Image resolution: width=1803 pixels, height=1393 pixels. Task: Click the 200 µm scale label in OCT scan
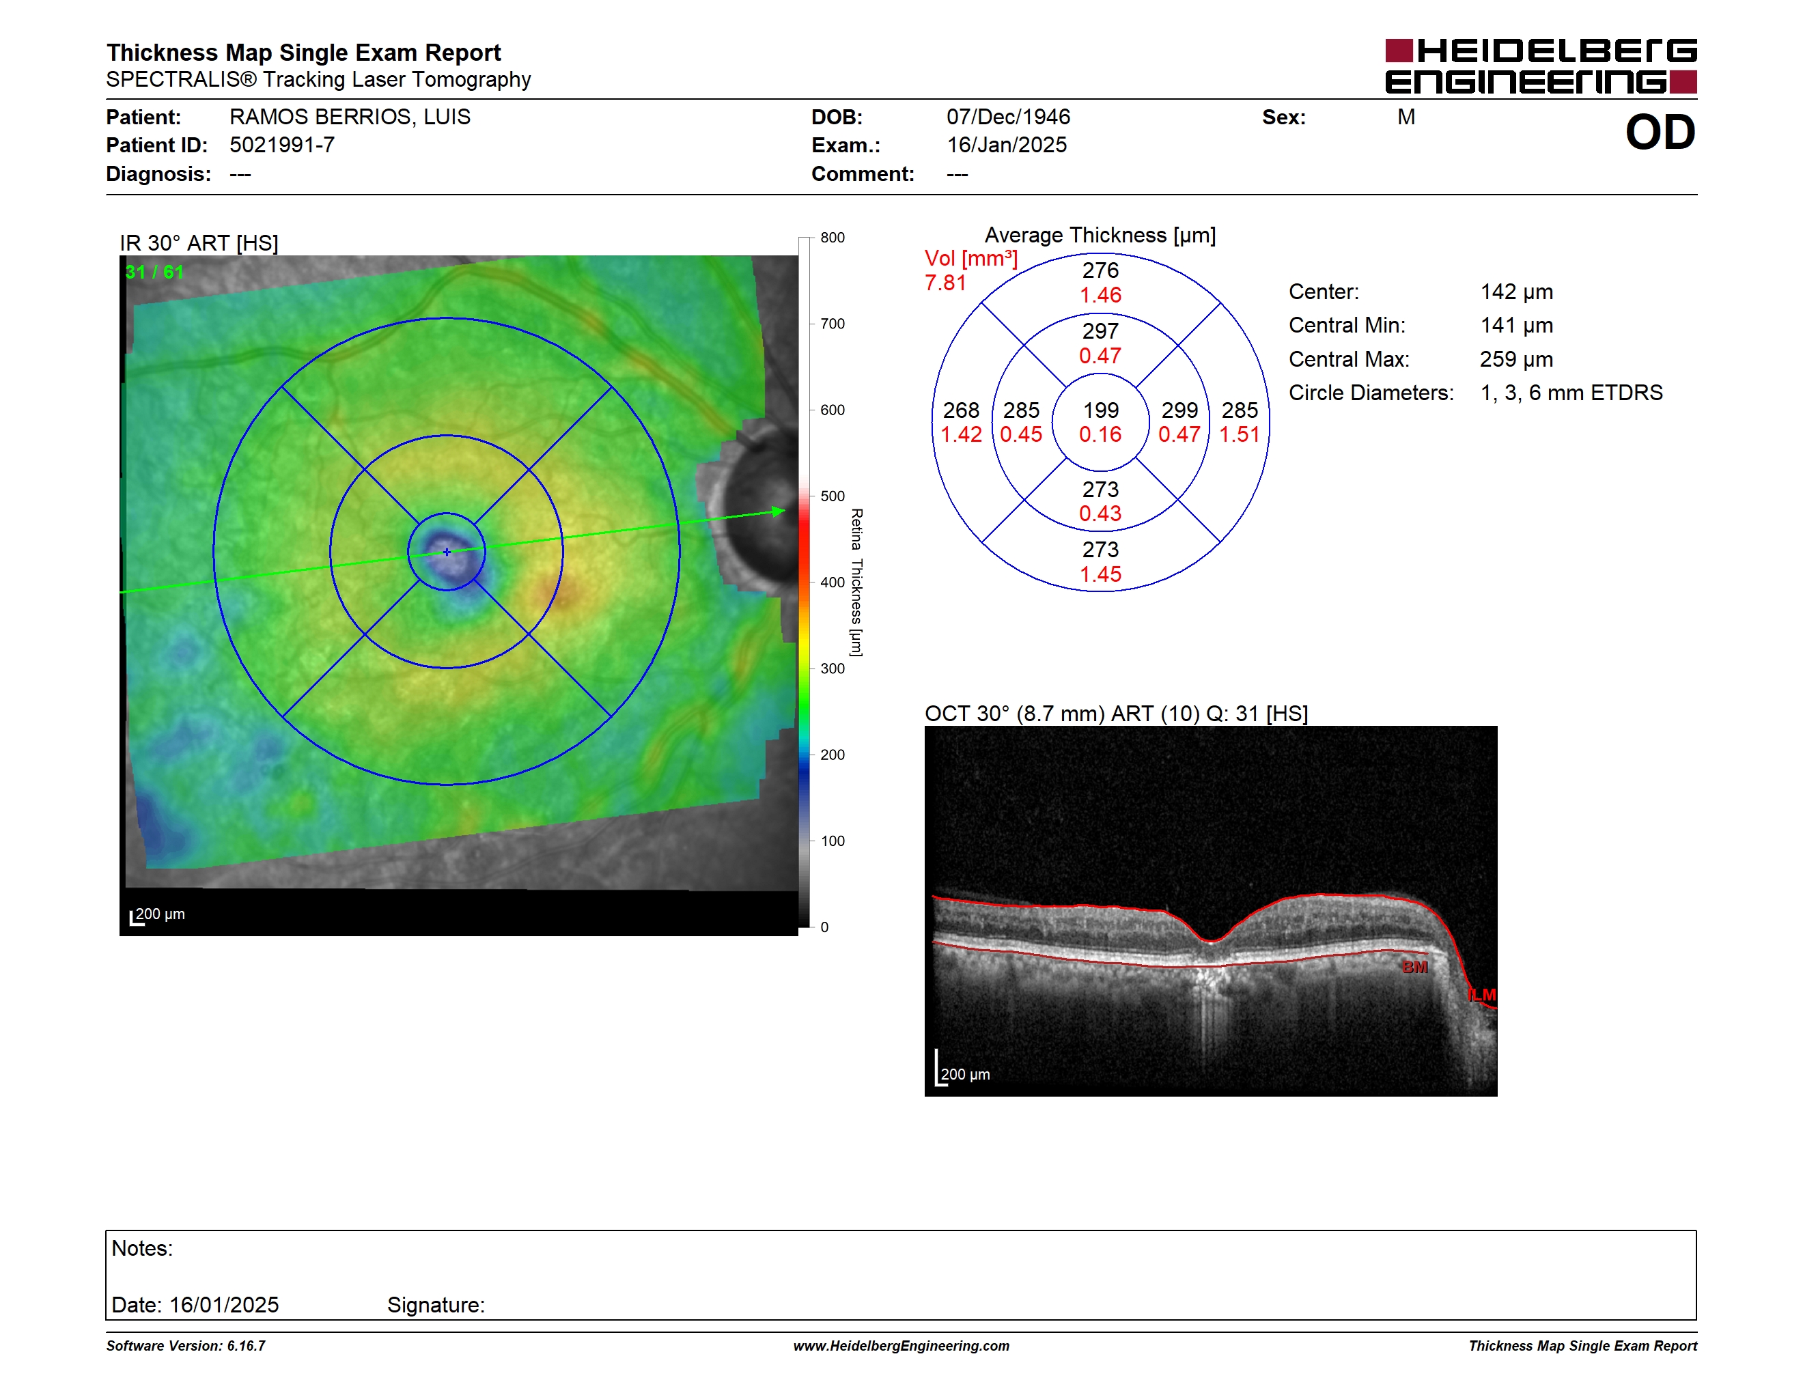click(965, 1075)
